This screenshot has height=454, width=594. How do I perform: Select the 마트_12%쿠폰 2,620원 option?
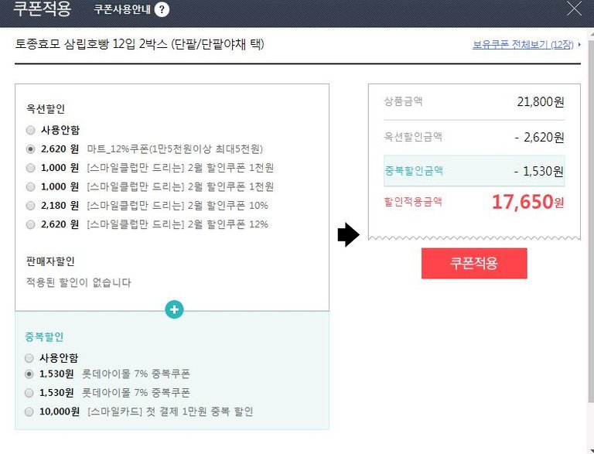(x=30, y=148)
